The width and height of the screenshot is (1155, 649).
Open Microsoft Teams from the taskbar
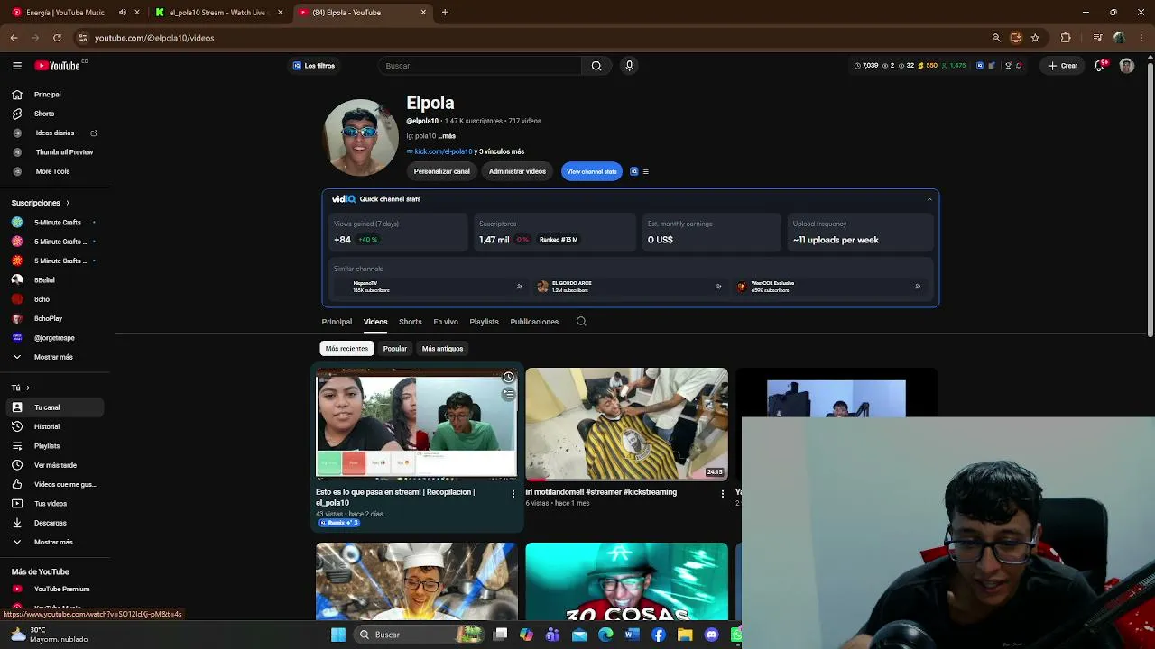(553, 635)
